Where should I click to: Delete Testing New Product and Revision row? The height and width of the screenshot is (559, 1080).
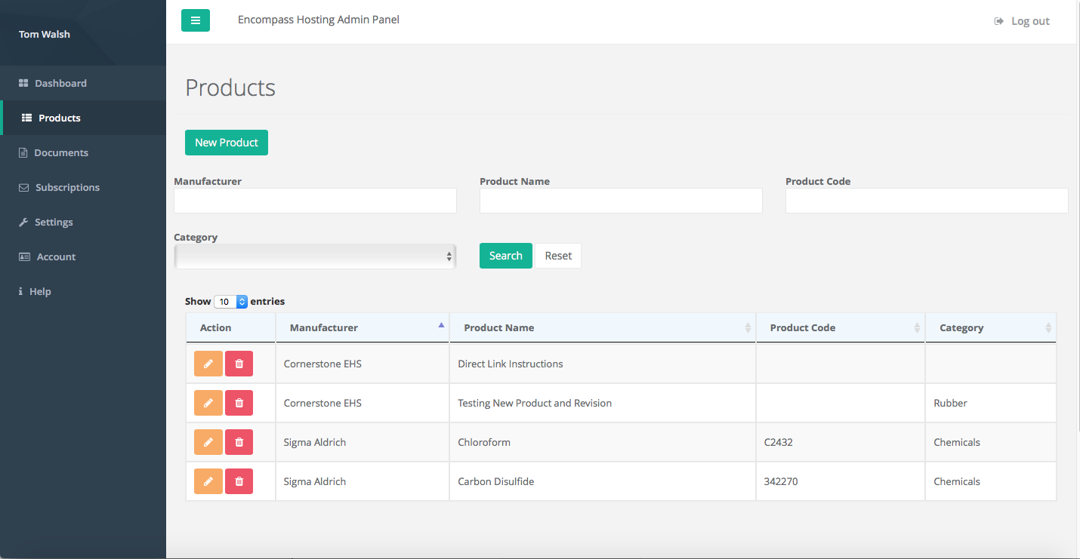click(x=239, y=403)
